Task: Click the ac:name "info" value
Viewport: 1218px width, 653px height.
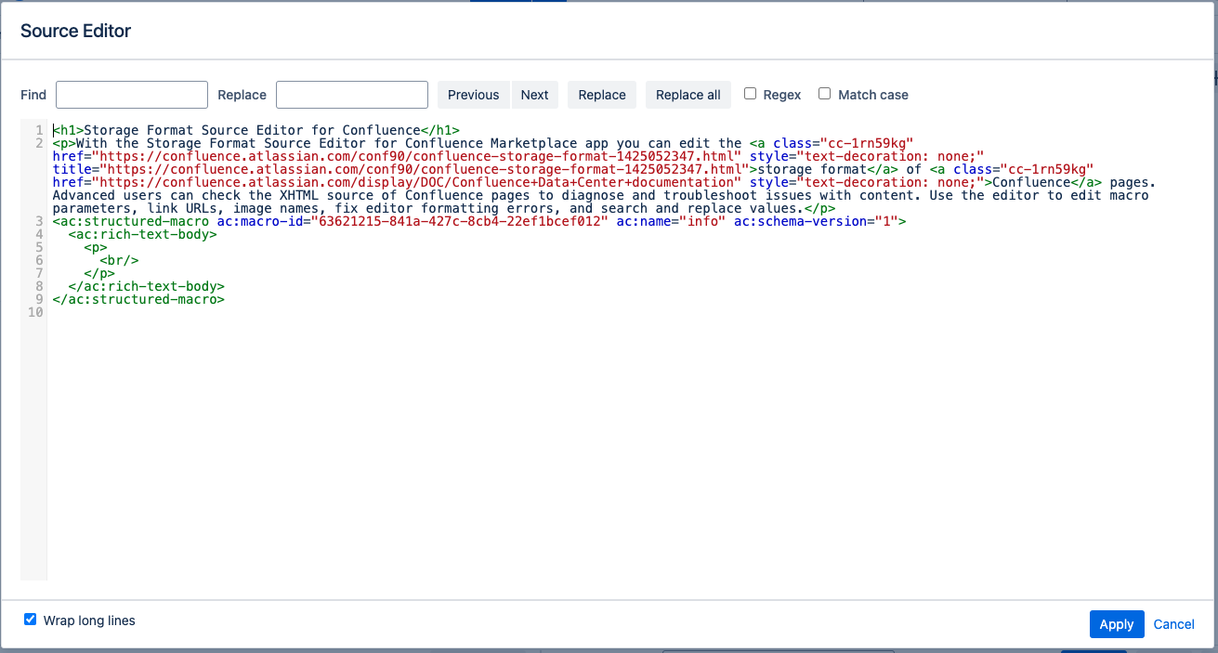Action: (703, 221)
